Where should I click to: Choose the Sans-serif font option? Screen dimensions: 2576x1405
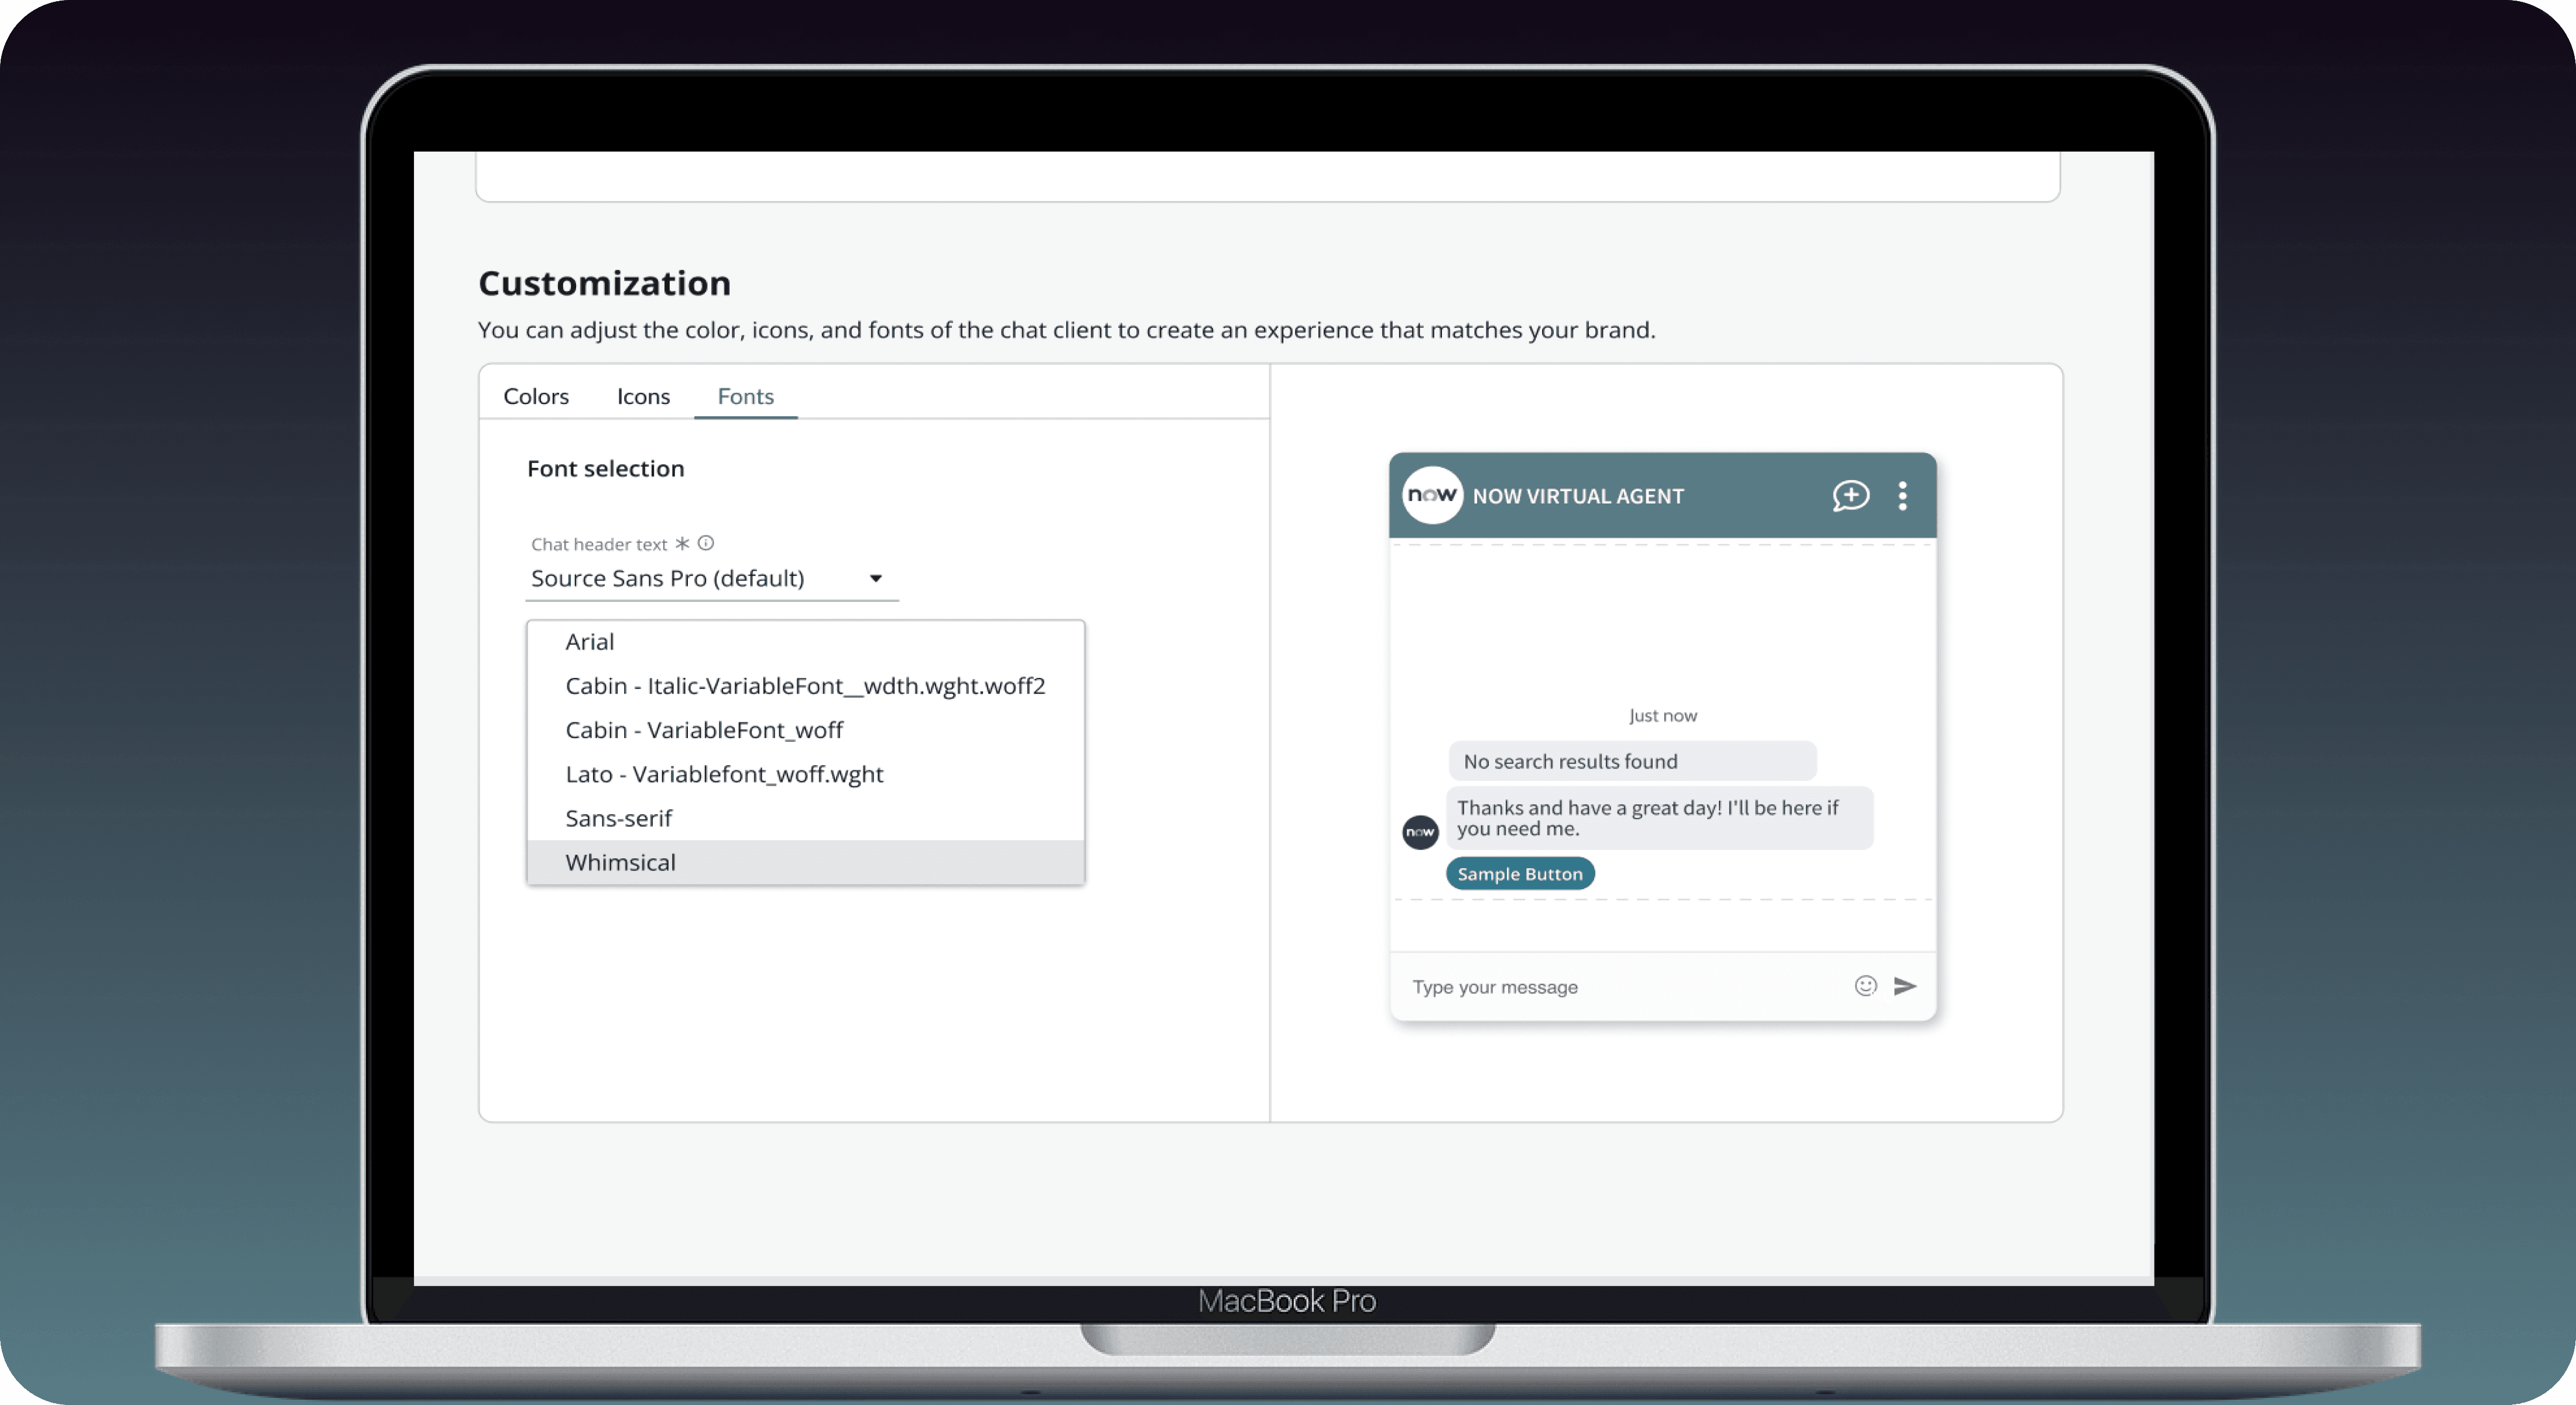pyautogui.click(x=619, y=818)
